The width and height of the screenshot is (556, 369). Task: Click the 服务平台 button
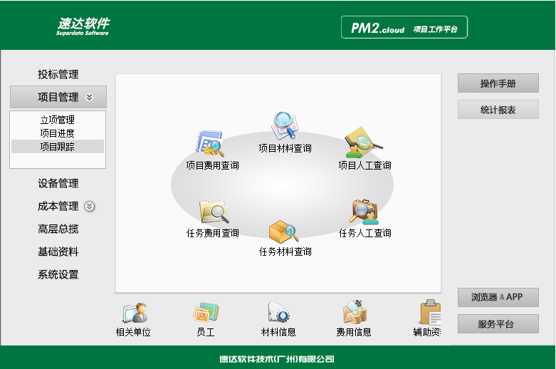(498, 323)
